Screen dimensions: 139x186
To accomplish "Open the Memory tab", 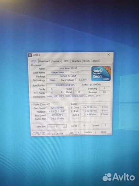I will coord(56,61).
